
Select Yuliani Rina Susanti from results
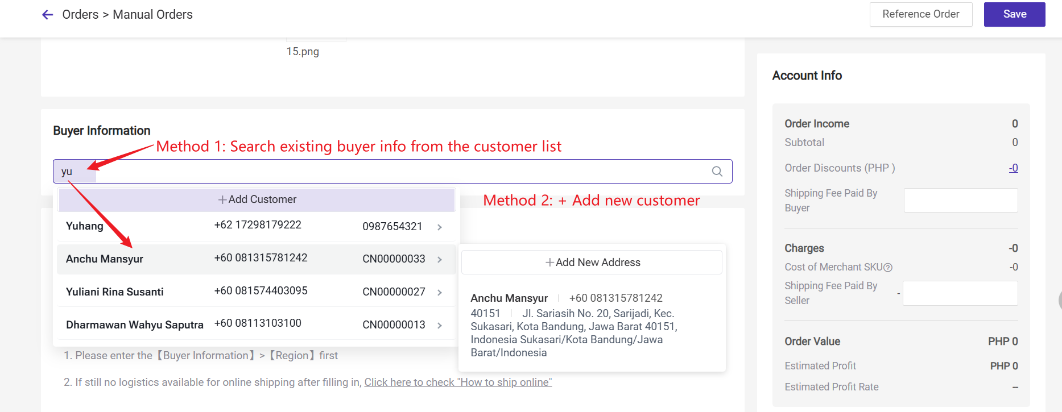click(x=115, y=292)
